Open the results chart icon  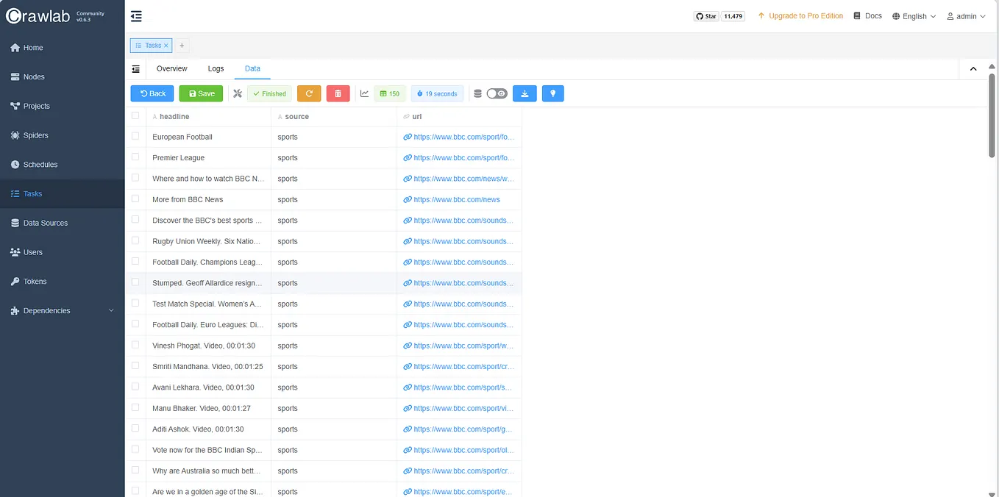[364, 93]
